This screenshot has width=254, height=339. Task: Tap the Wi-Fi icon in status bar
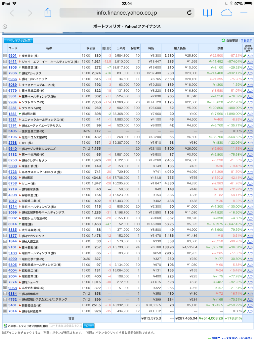coord(15,3)
